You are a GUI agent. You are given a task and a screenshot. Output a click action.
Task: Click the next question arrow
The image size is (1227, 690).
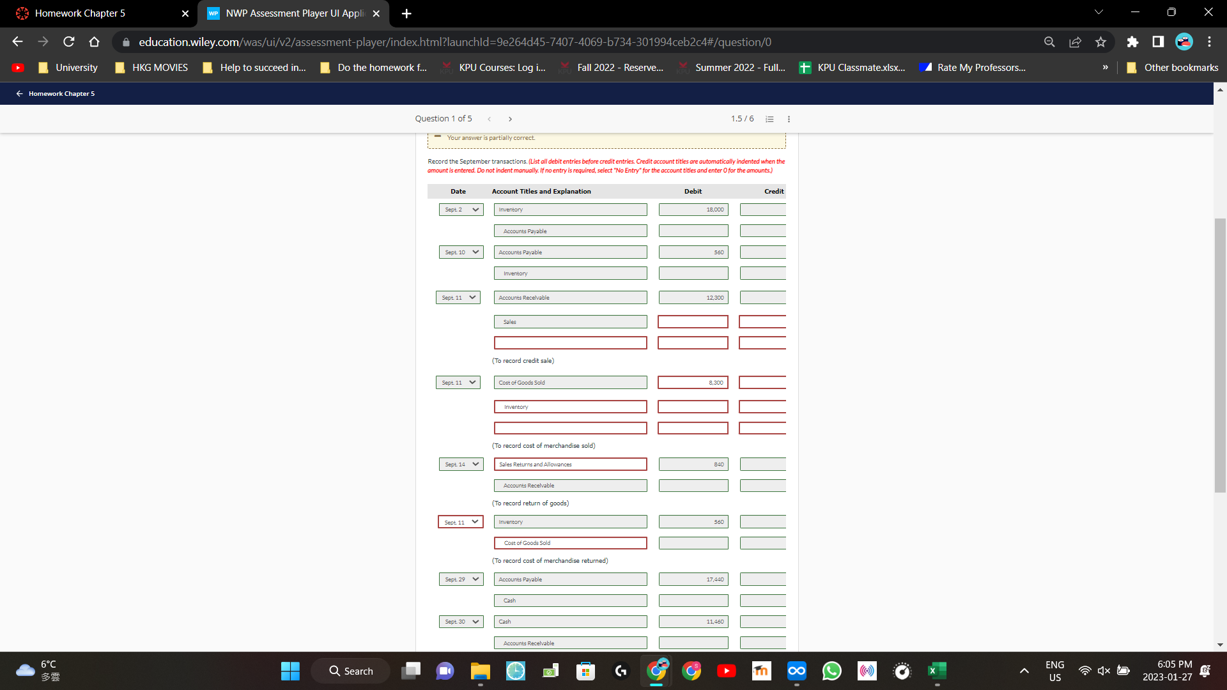[x=510, y=119]
